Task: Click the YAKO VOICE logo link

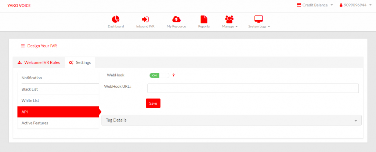Action: coord(19,5)
